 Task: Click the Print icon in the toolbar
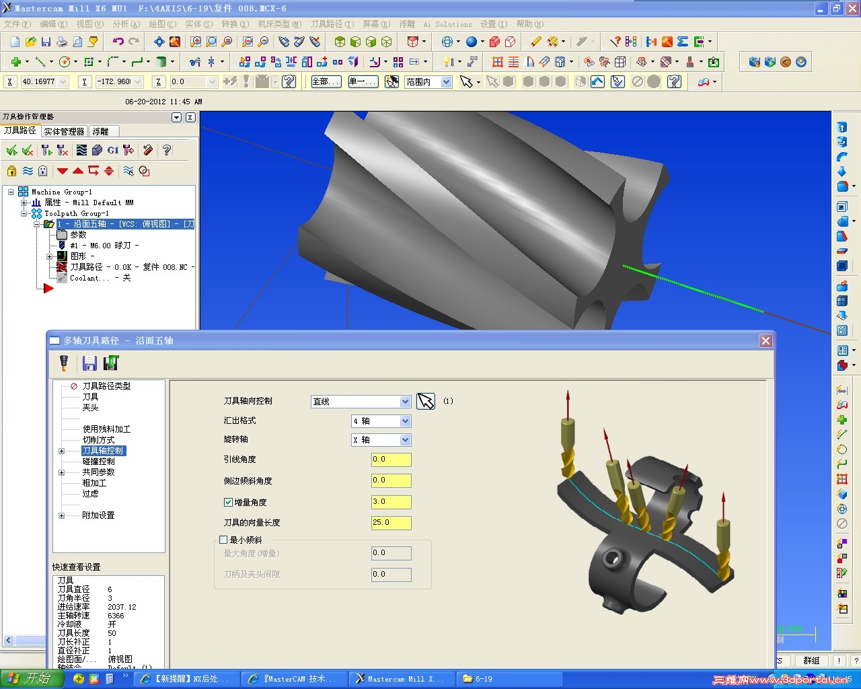point(61,42)
